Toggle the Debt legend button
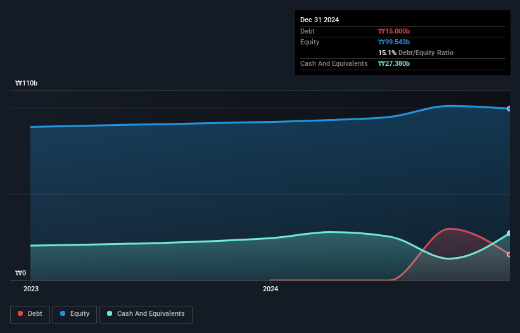 (x=30, y=314)
